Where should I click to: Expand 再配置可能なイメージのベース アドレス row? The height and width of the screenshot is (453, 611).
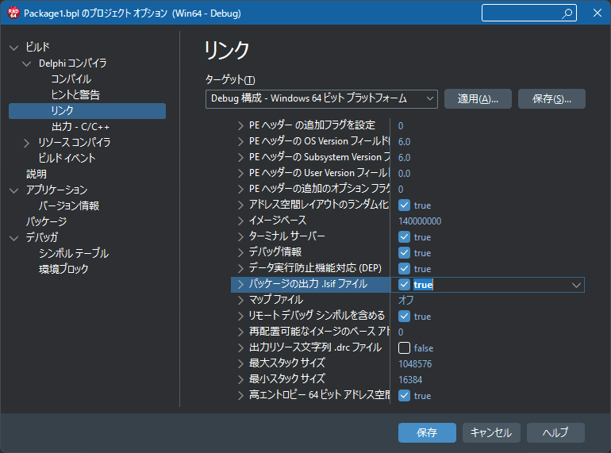click(x=240, y=332)
